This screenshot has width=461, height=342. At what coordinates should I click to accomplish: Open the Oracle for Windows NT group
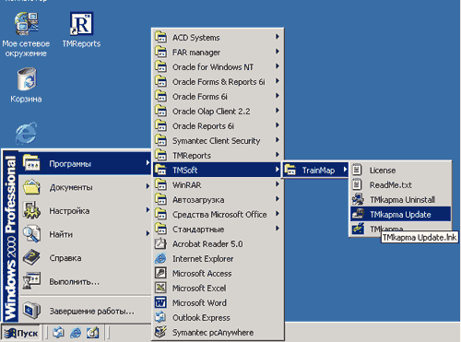[x=218, y=66]
